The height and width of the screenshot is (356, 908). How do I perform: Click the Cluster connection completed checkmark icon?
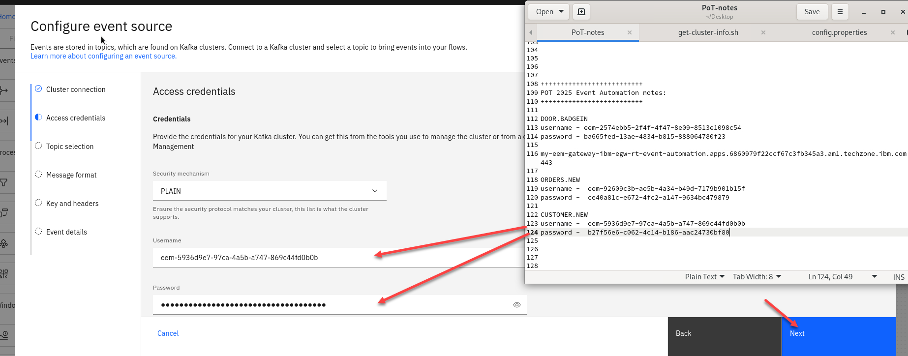(x=38, y=89)
